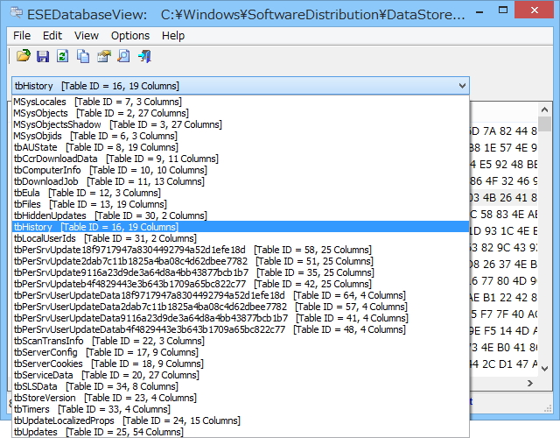The height and width of the screenshot is (438, 560).
Task: Select tbSLSData table entry
Action: pyautogui.click(x=241, y=386)
